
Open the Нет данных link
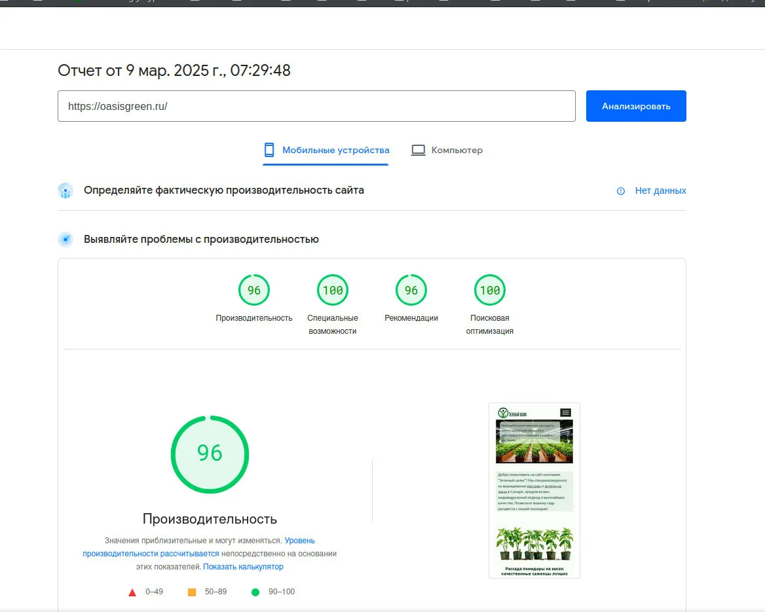660,190
